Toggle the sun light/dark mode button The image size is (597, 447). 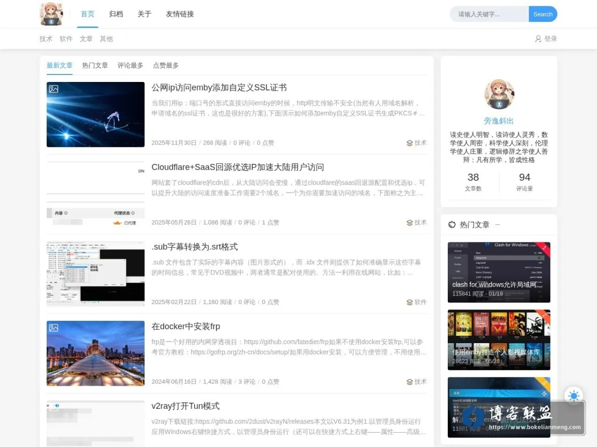574,396
